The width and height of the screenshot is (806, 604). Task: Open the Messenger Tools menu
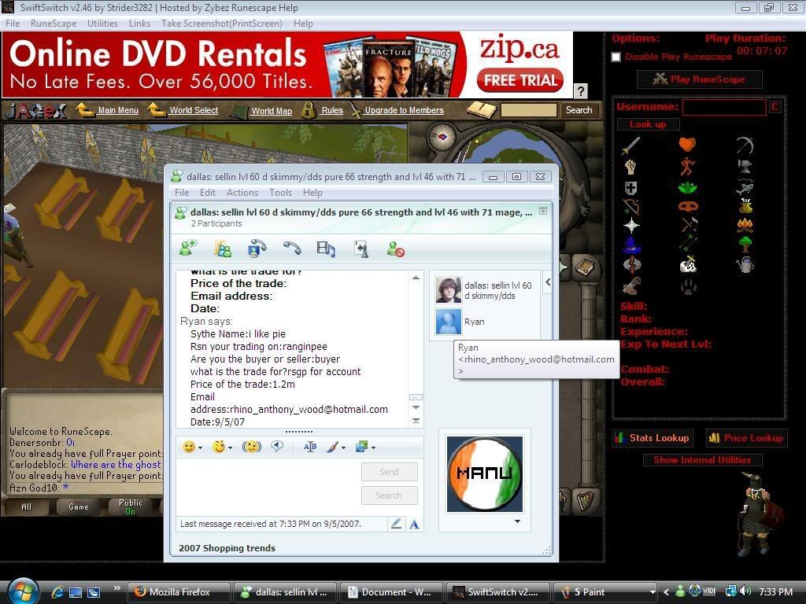pyautogui.click(x=281, y=193)
